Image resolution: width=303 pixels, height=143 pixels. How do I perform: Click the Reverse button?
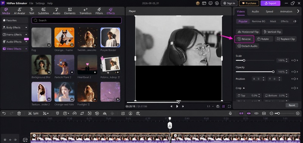(244, 39)
